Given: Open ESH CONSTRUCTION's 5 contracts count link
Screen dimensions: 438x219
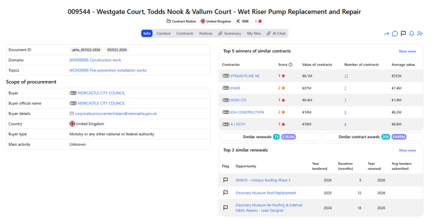Looking at the screenshot, I should click(x=345, y=112).
